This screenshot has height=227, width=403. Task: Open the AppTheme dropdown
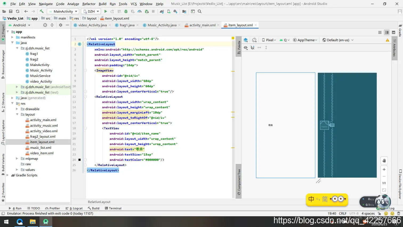coord(305,40)
